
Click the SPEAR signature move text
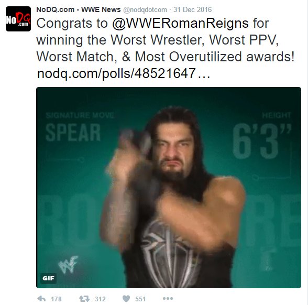click(x=73, y=133)
